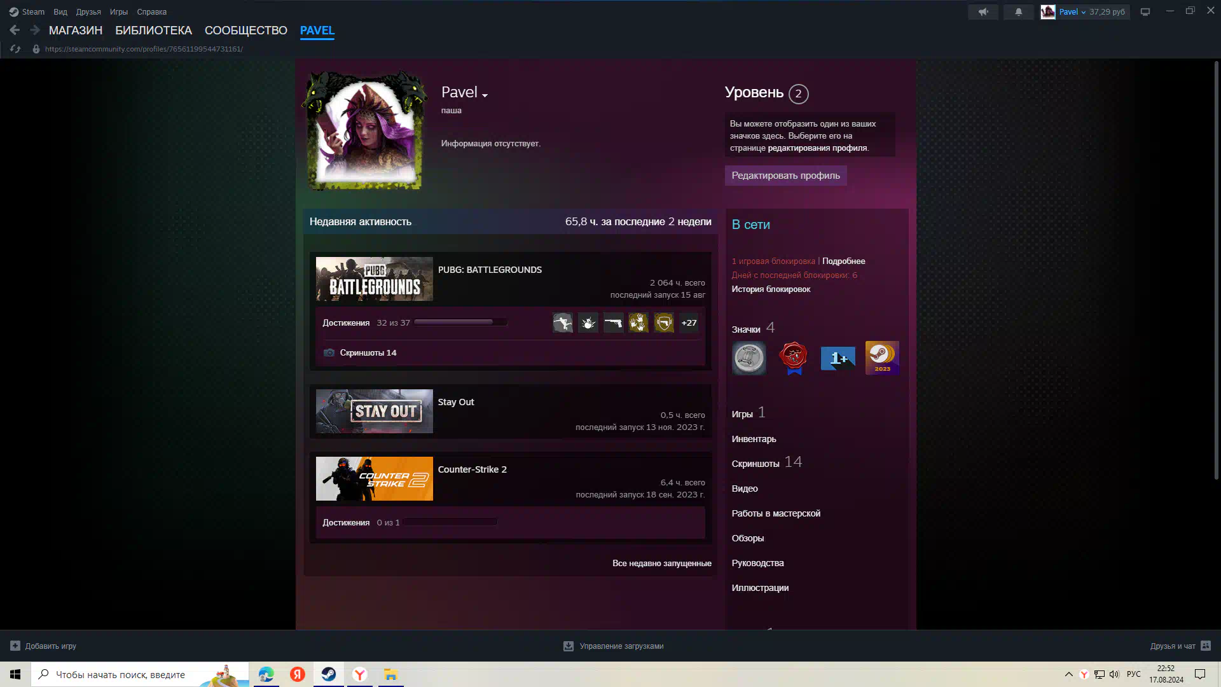Open Работы в мастерской link
This screenshot has width=1221, height=687.
click(776, 513)
